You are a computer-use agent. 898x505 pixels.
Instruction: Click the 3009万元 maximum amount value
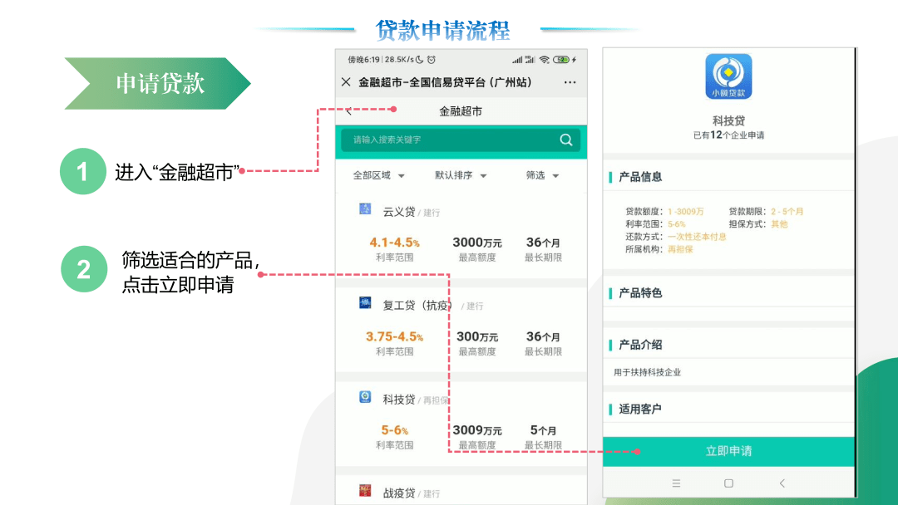pos(477,430)
